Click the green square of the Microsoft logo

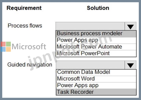(9, 44)
